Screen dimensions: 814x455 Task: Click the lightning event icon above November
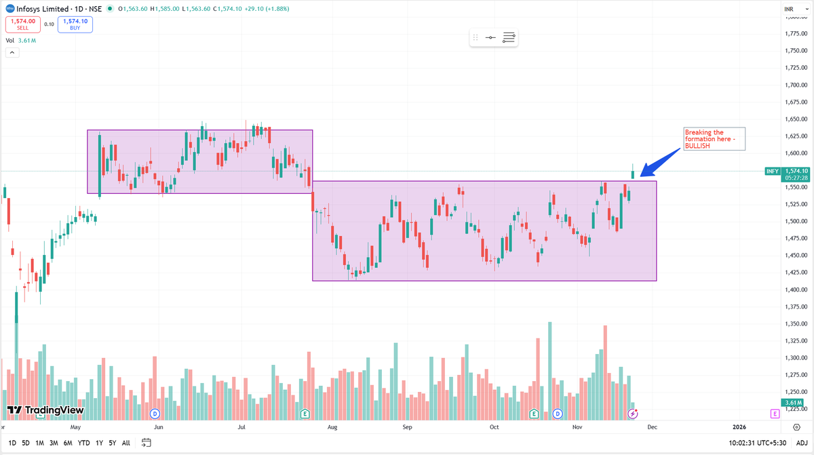tap(632, 414)
